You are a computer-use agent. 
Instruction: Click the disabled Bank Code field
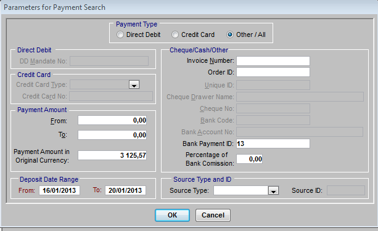pyautogui.click(x=273, y=120)
